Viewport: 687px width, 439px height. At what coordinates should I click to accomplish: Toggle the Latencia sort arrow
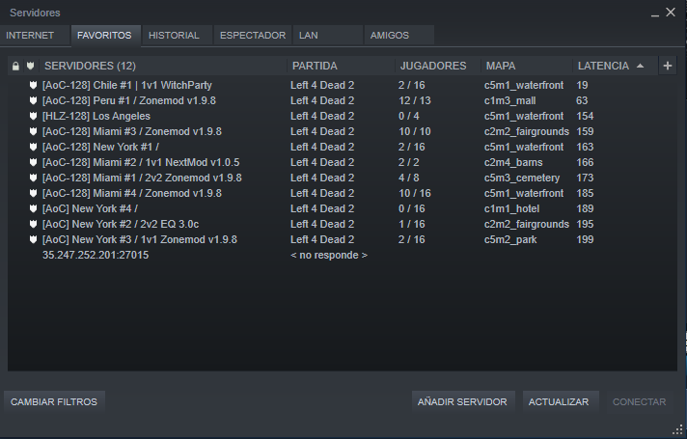pos(640,66)
